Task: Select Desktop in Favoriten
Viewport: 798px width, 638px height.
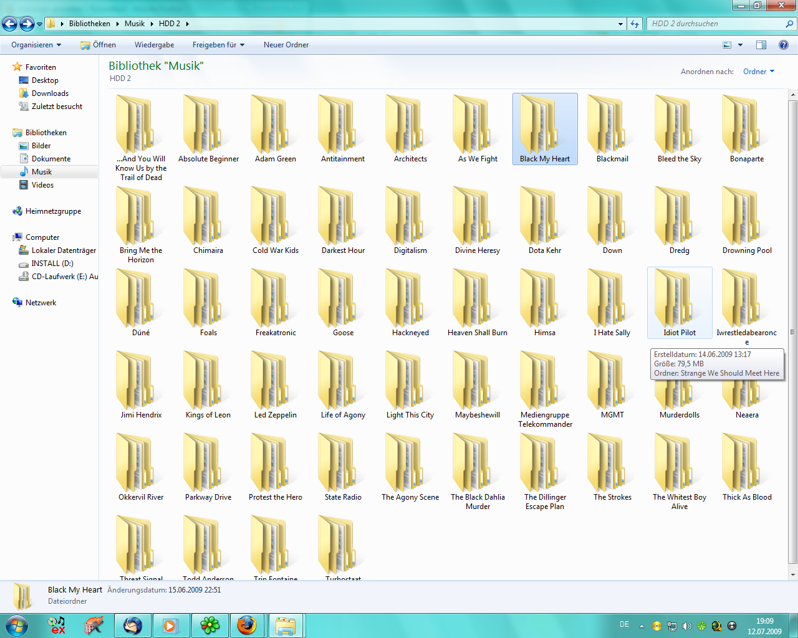Action: tap(45, 80)
